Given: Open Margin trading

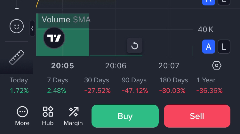Looking at the screenshot, I should pos(73,116).
